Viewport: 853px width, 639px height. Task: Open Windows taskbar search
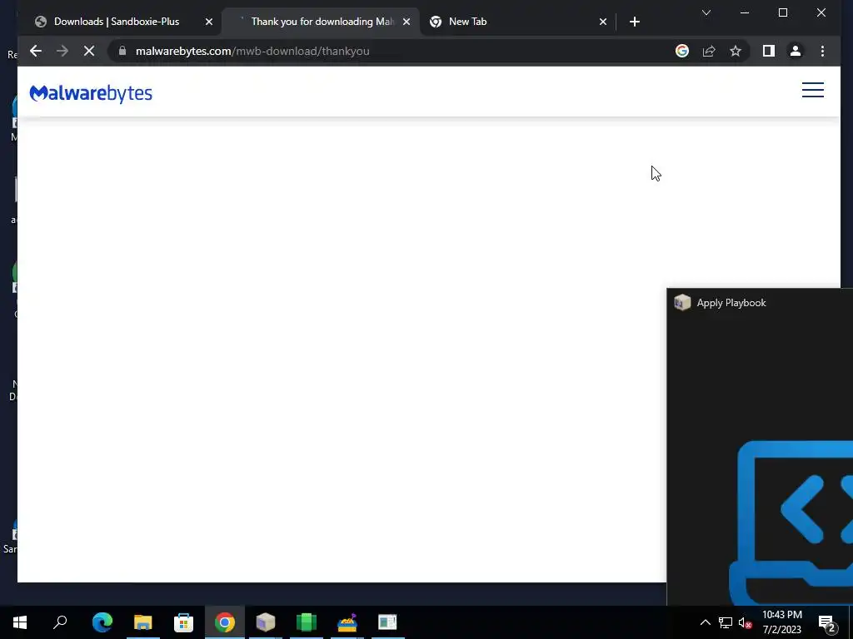60,622
